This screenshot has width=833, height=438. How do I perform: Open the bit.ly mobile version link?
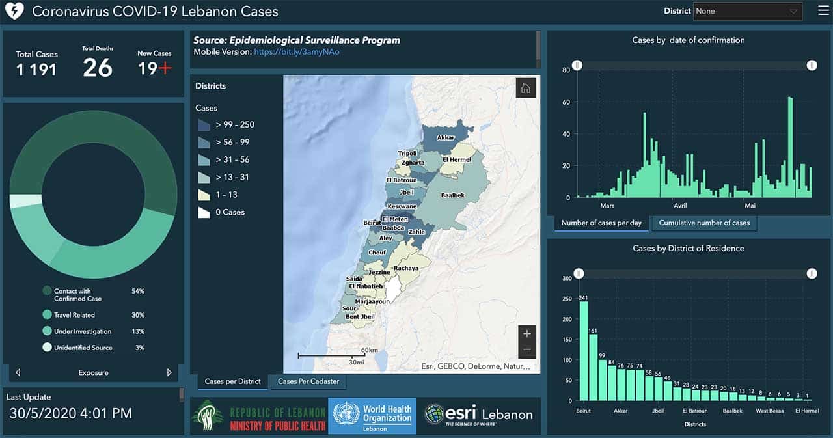coord(297,52)
